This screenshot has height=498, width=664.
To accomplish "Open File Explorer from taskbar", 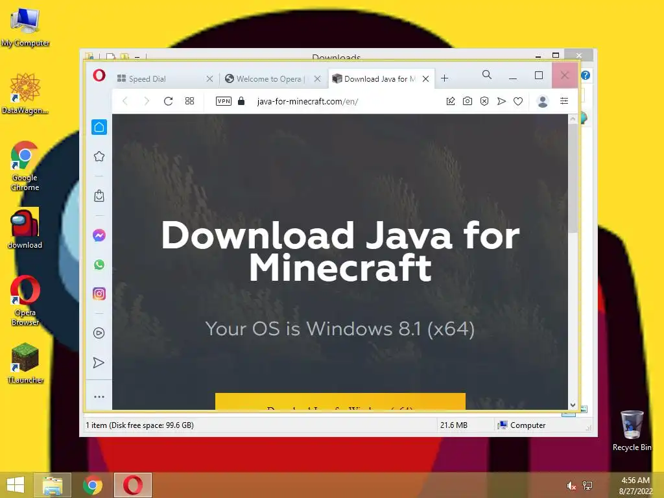I will click(52, 485).
